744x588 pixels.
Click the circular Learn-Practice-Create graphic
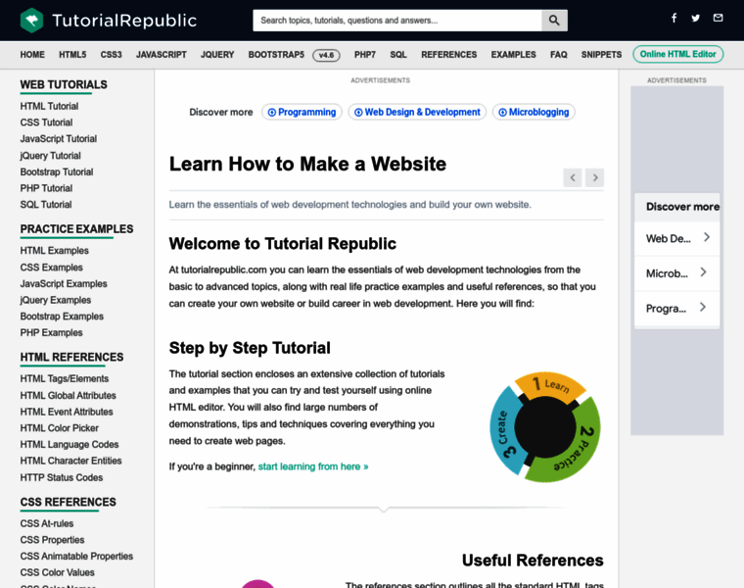(544, 427)
